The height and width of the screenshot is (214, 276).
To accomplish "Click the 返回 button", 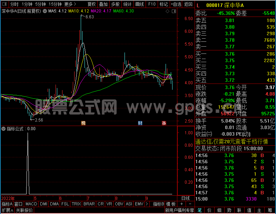I will click(188, 4).
